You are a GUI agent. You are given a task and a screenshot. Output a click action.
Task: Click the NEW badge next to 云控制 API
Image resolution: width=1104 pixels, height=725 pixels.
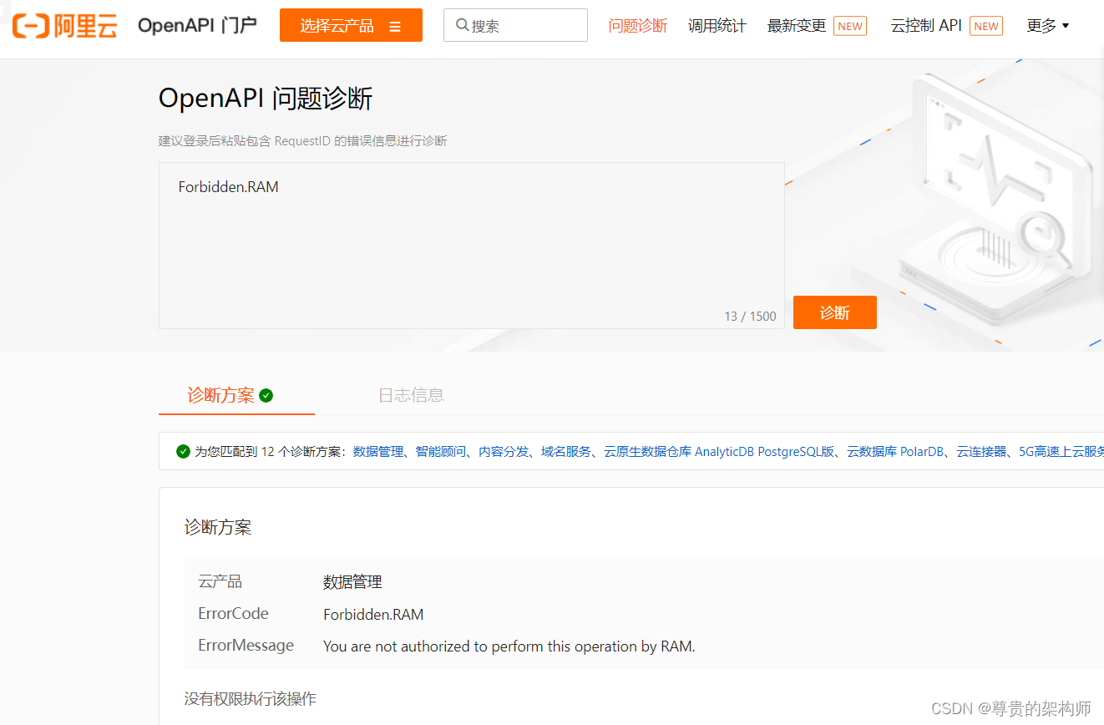pyautogui.click(x=986, y=26)
